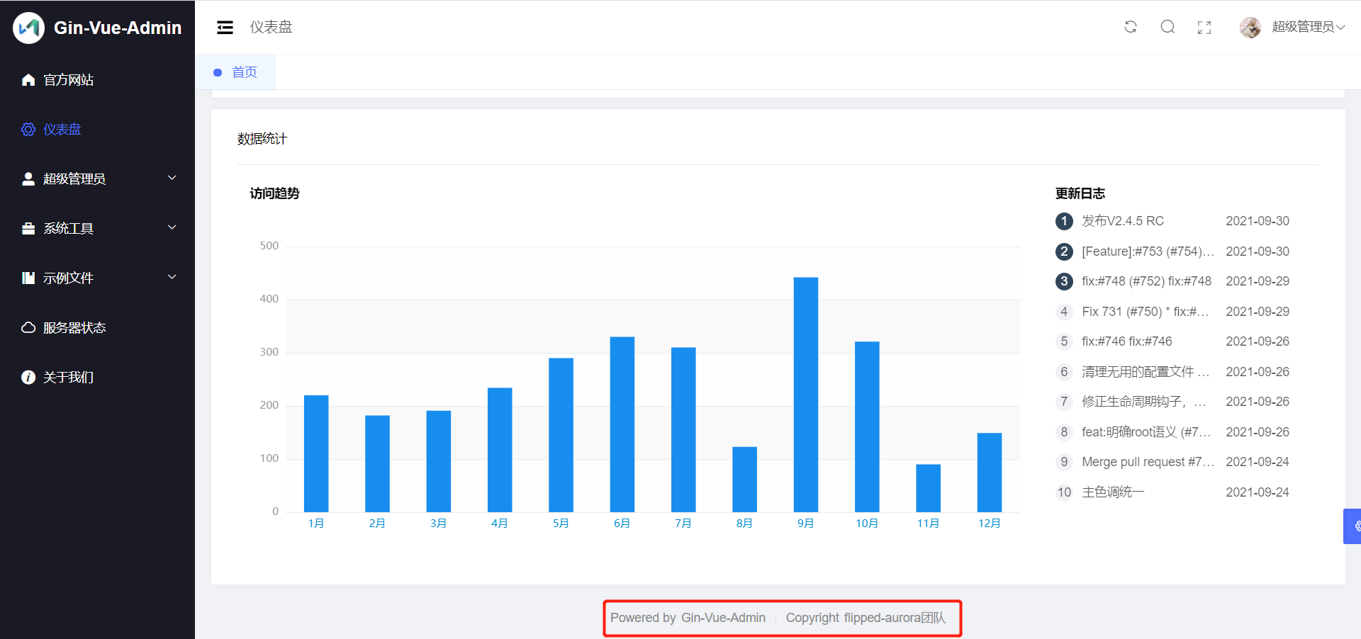Open changelog entry 主色调统一
The width and height of the screenshot is (1361, 639).
pyautogui.click(x=1113, y=492)
